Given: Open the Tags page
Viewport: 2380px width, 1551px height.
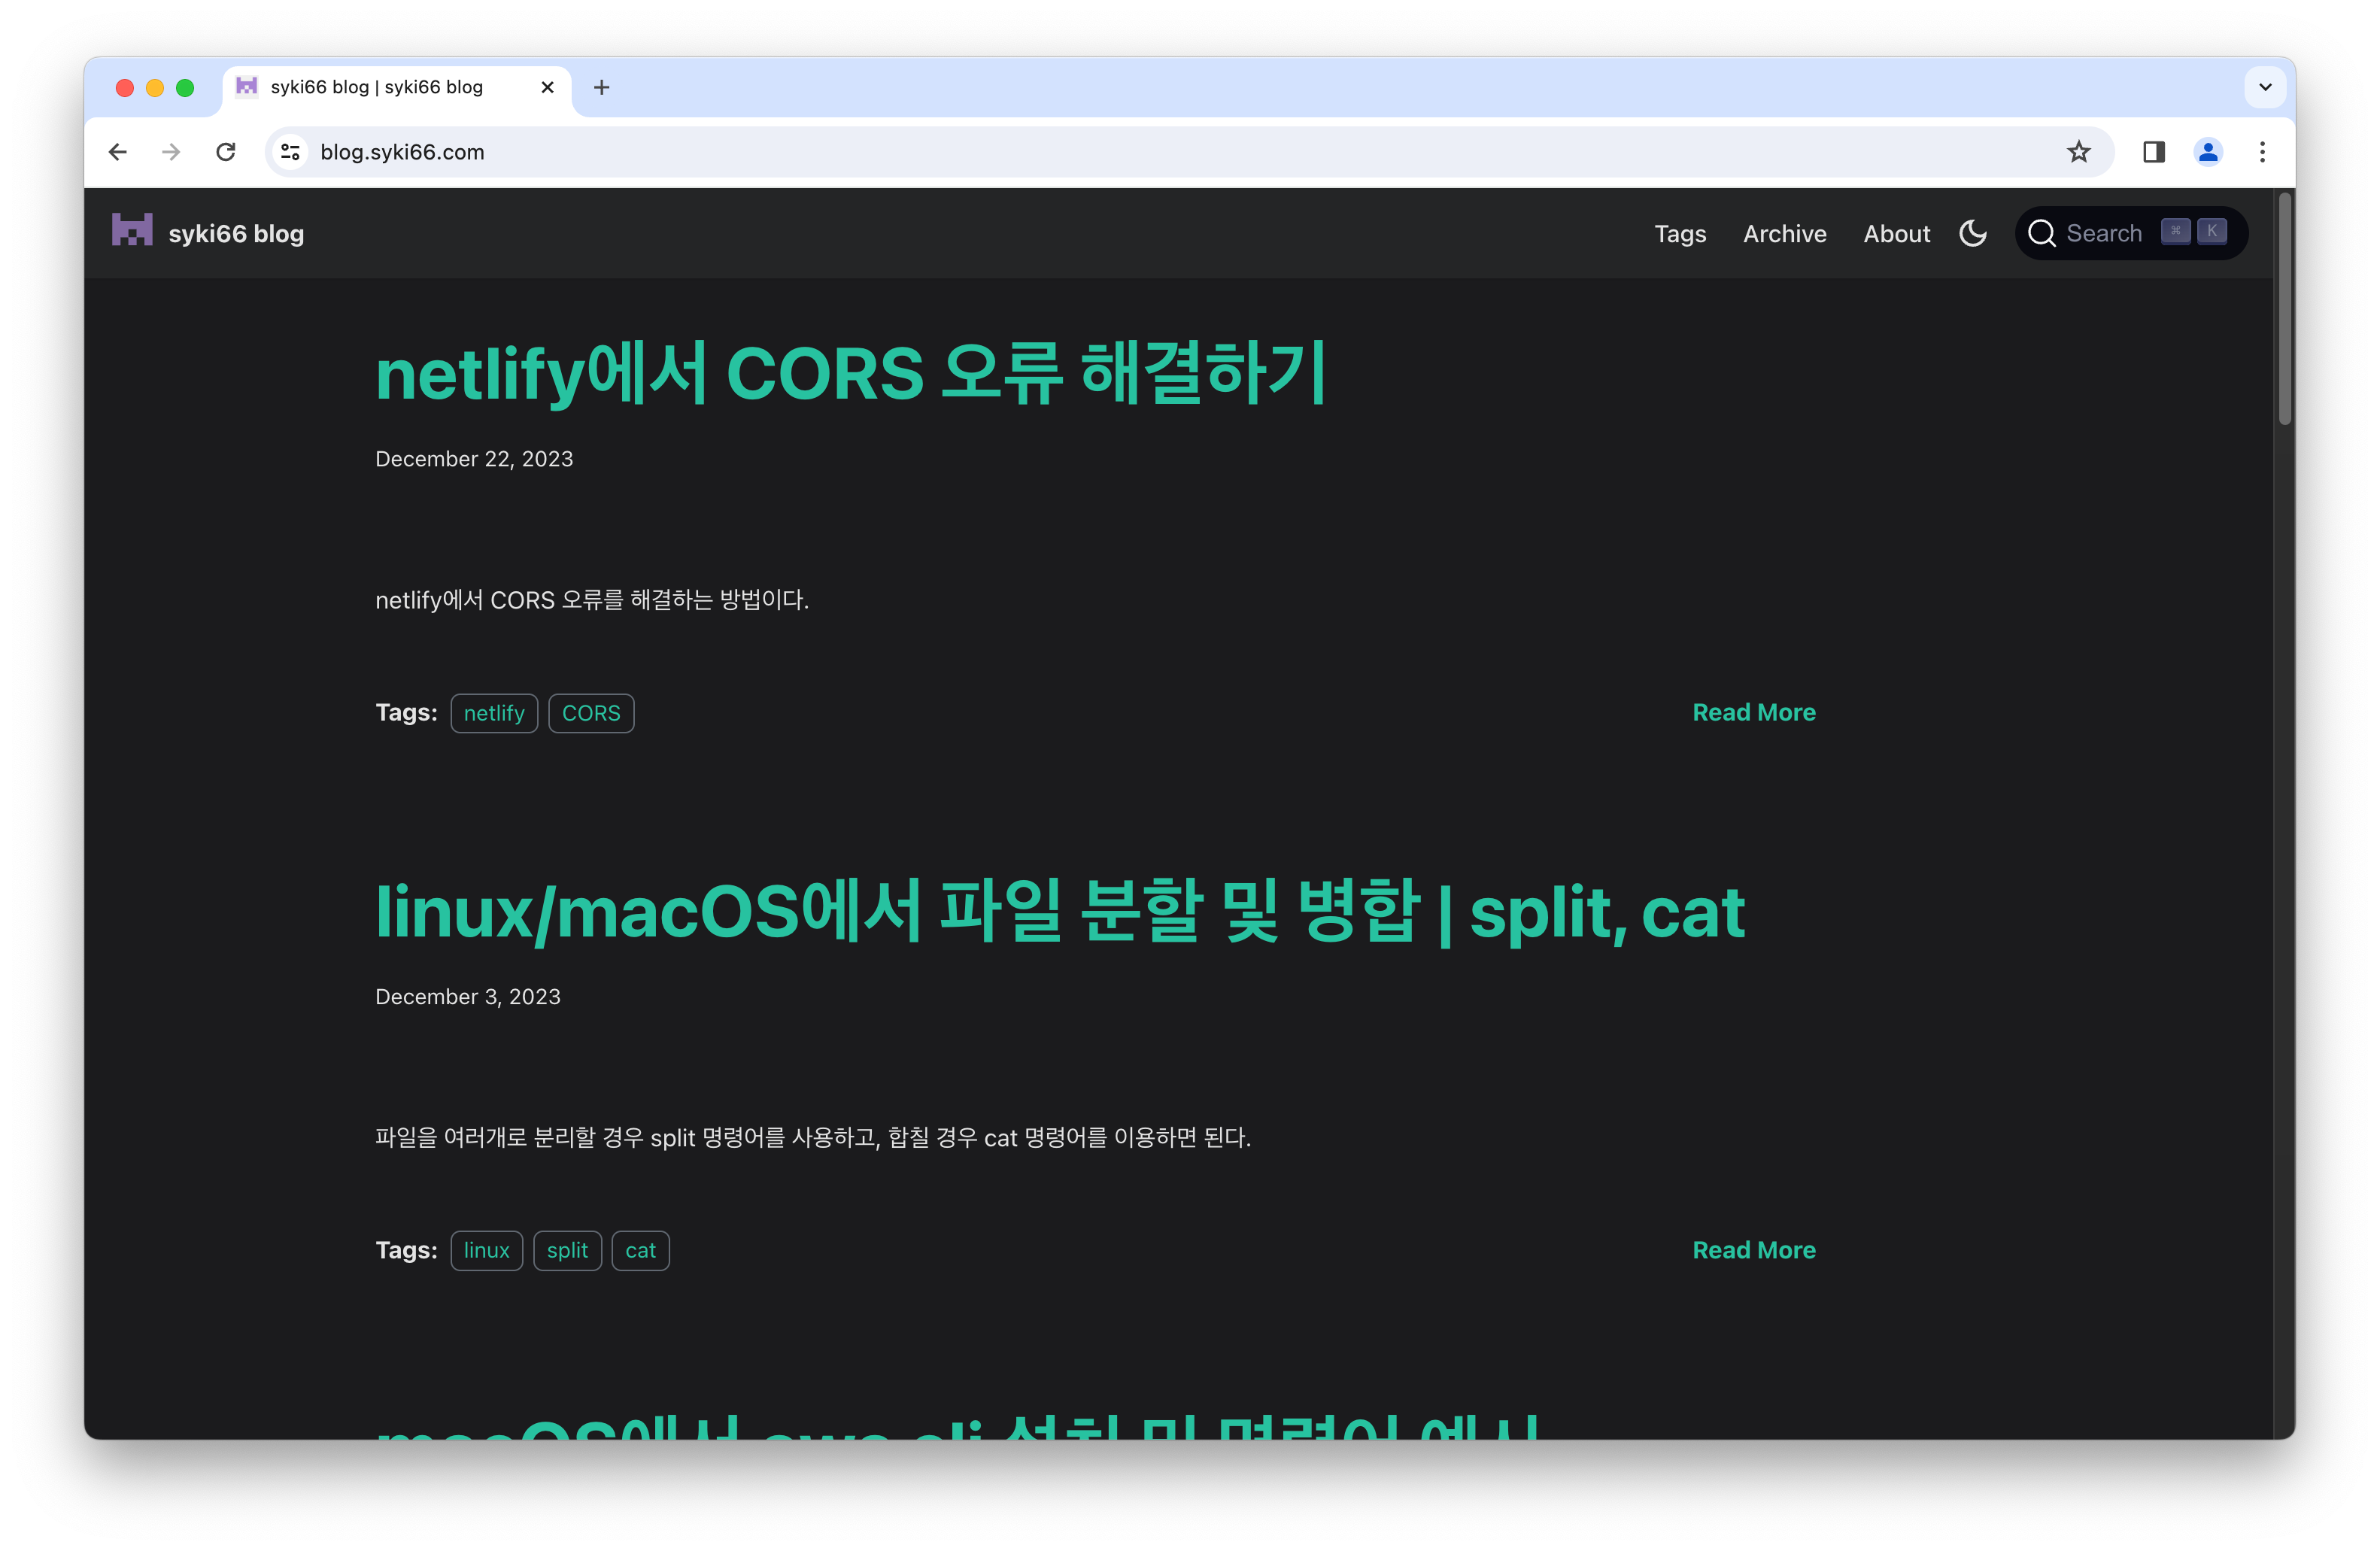Looking at the screenshot, I should tap(1680, 234).
